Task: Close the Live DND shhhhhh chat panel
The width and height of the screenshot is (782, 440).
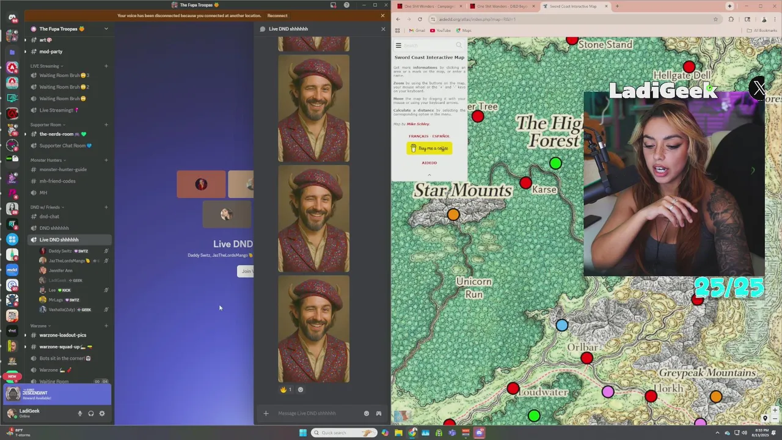Action: [383, 29]
